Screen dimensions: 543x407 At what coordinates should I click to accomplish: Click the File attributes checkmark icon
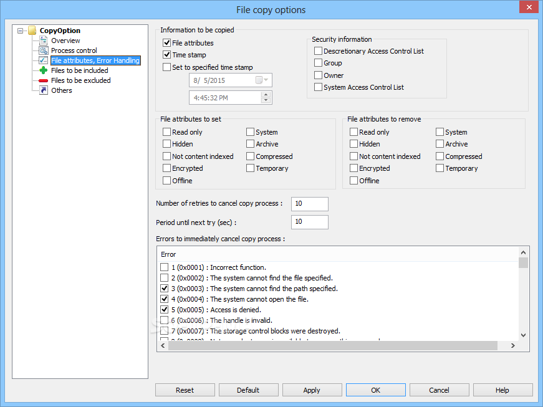[x=43, y=60]
